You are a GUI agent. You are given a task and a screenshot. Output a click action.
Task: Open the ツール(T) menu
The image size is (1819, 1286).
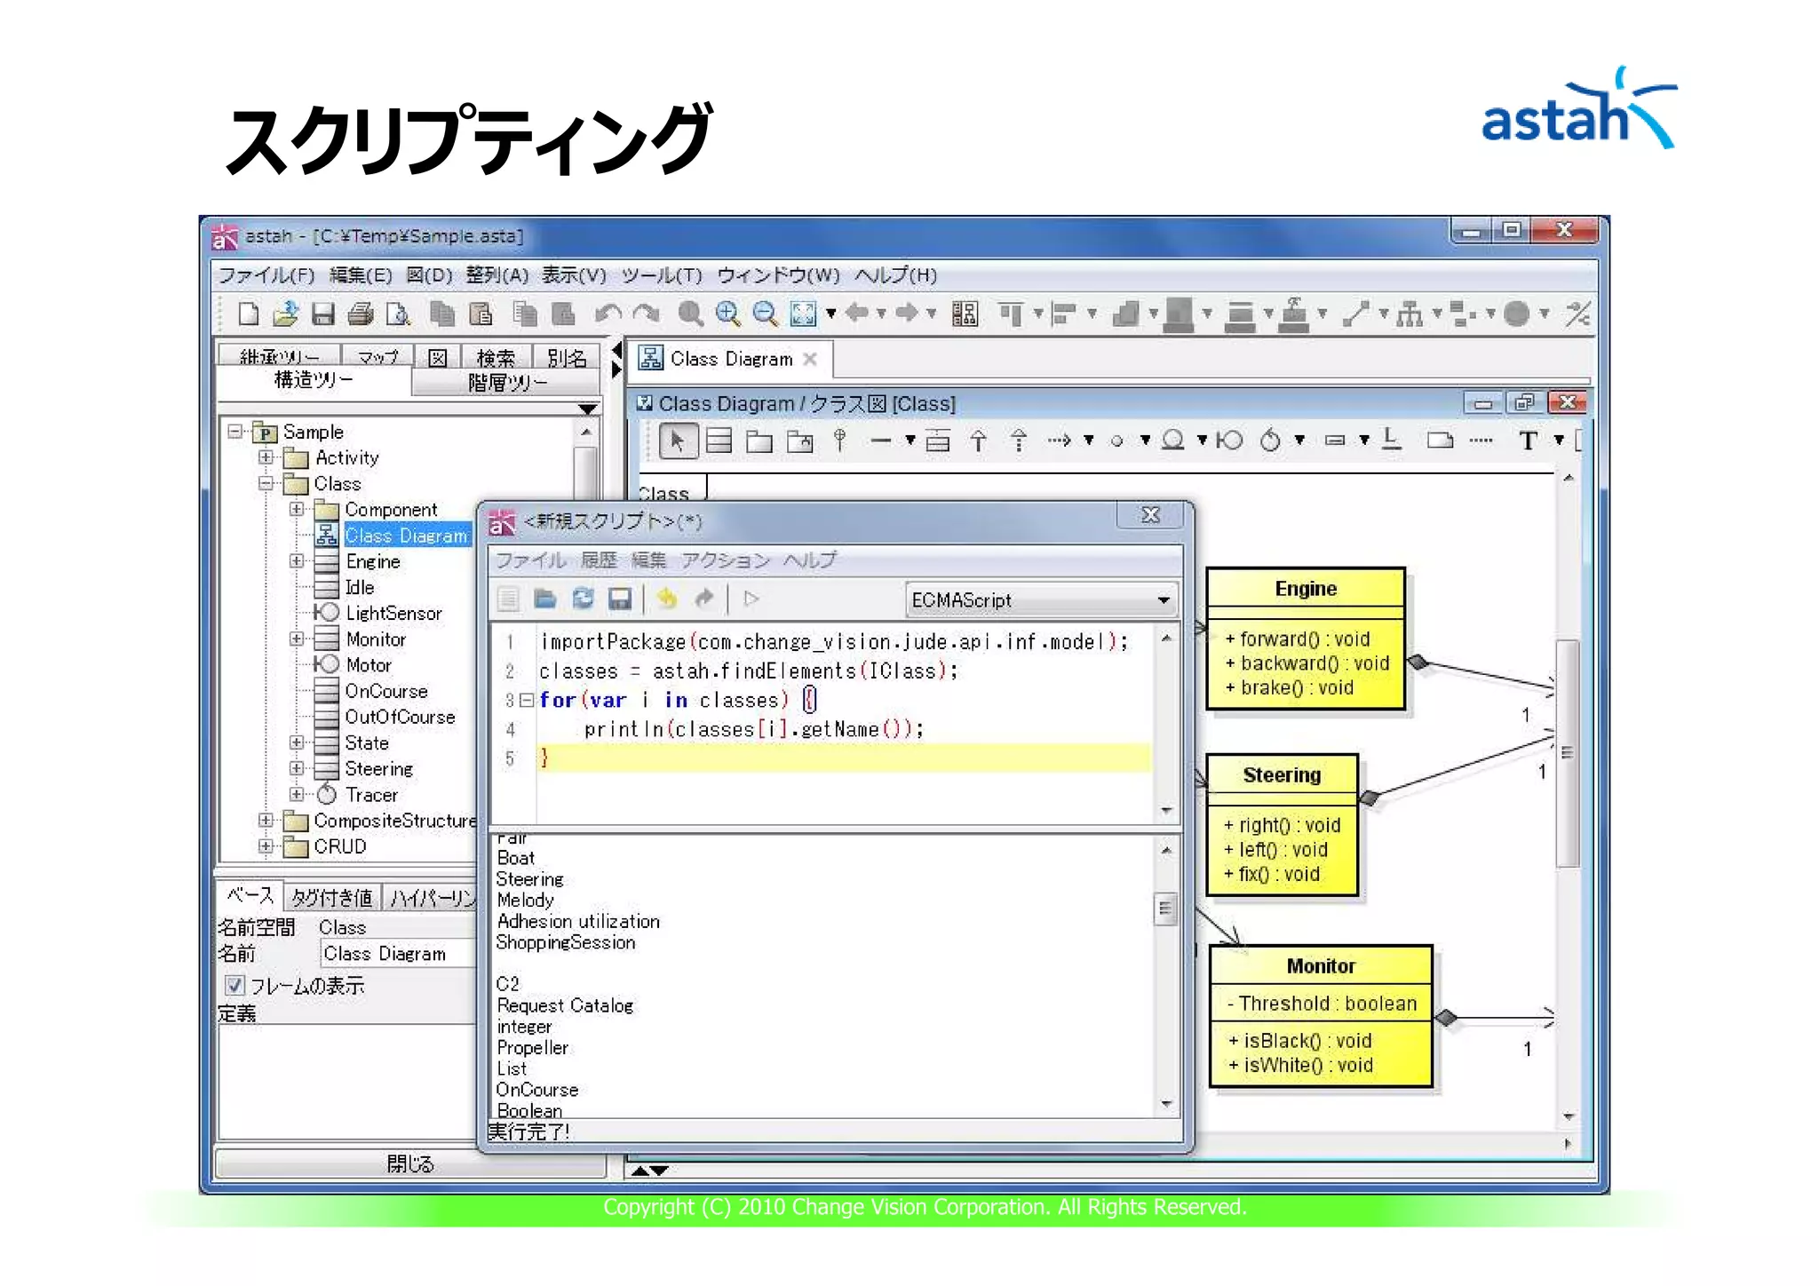663,275
